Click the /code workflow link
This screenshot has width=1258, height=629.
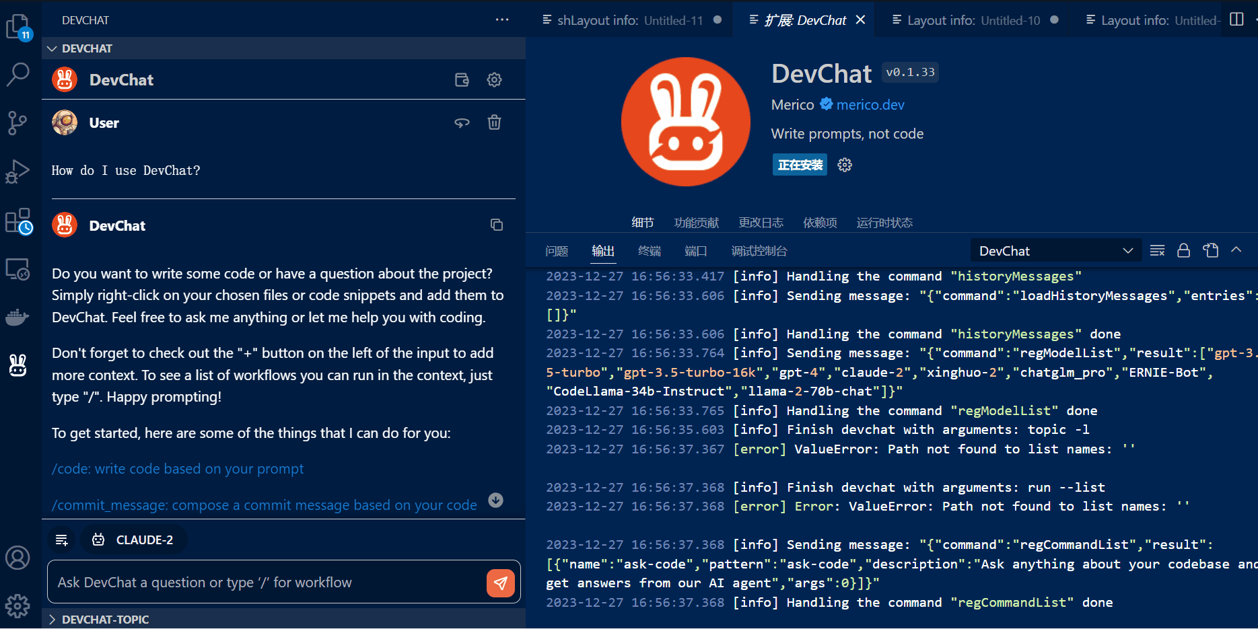(178, 469)
